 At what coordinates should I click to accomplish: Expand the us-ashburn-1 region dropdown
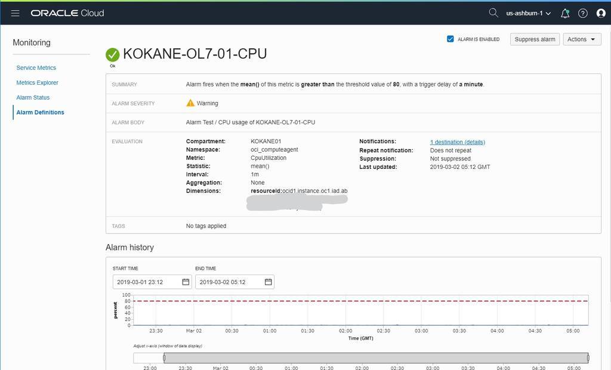(x=529, y=13)
